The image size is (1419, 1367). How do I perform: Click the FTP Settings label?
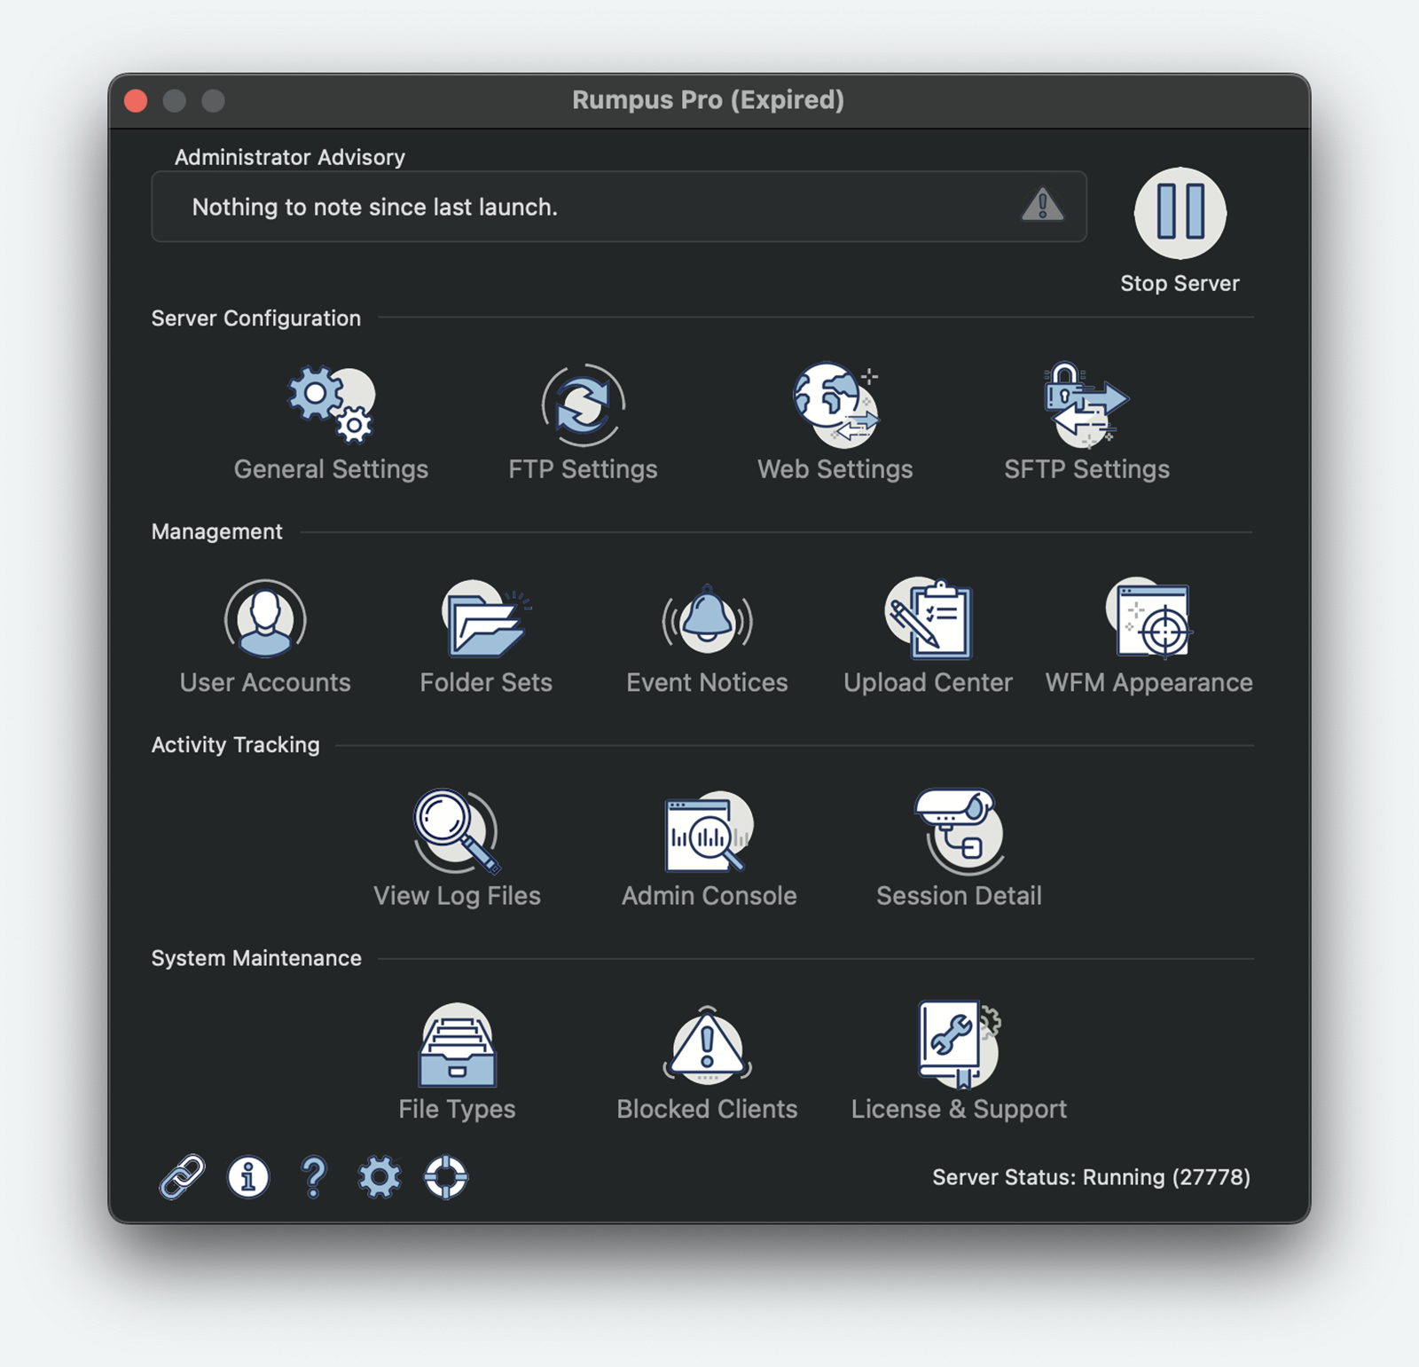click(x=583, y=469)
